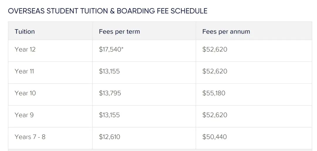Select the Fees per term column header
Screen dimensions: 317x151
119,32
